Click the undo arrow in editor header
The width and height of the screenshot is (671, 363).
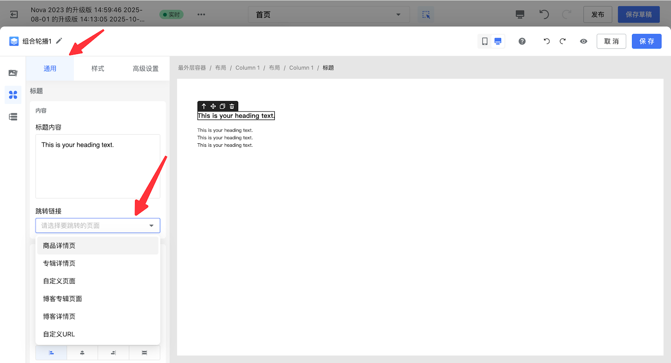pyautogui.click(x=546, y=41)
